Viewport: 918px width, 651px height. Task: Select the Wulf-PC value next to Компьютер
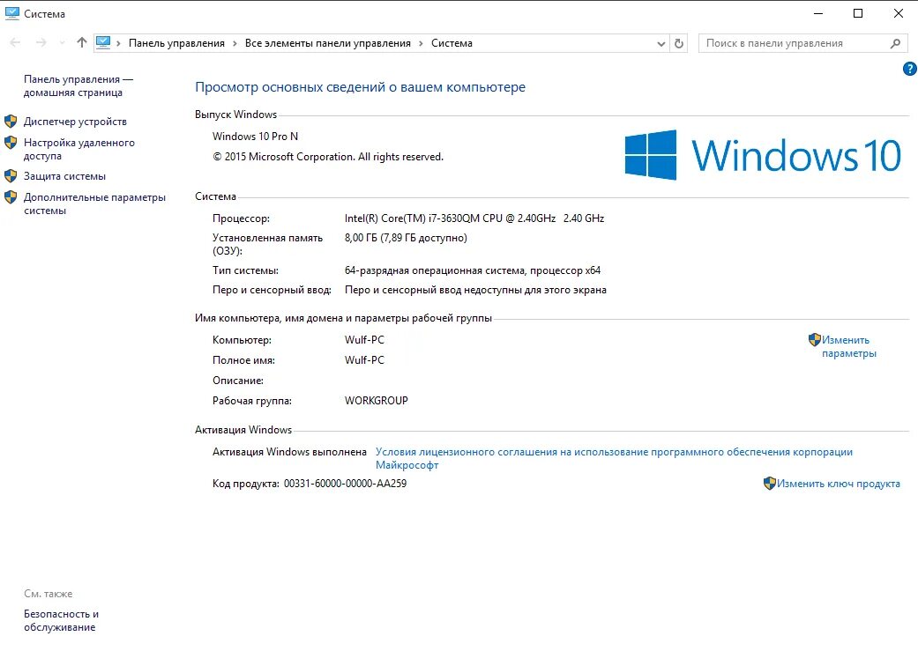click(364, 340)
